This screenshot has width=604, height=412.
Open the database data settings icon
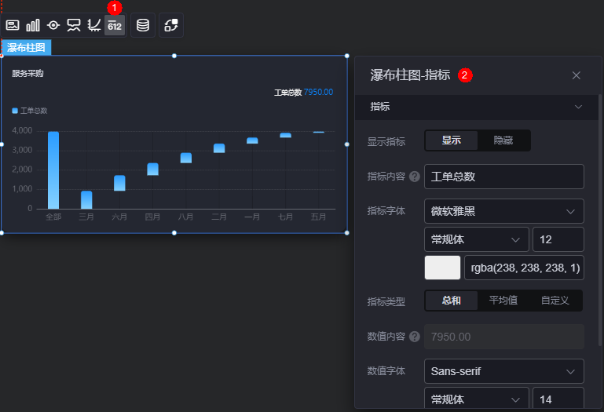click(143, 25)
